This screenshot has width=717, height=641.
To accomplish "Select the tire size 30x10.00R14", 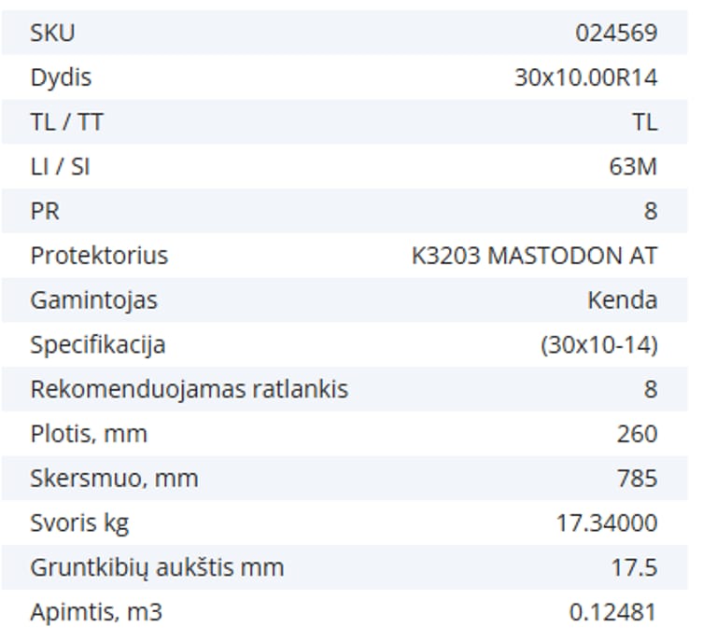I will point(585,77).
